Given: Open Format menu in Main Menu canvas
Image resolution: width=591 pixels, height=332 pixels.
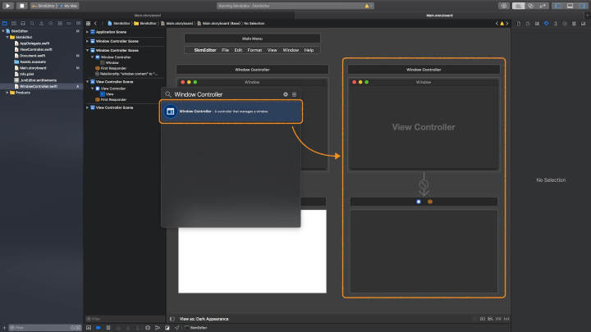Looking at the screenshot, I should (x=254, y=50).
